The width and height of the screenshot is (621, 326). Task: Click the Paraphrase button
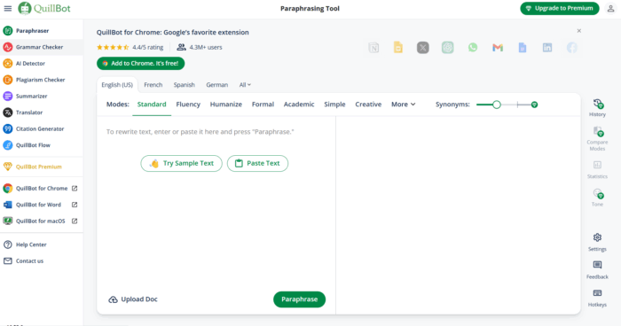click(x=300, y=299)
